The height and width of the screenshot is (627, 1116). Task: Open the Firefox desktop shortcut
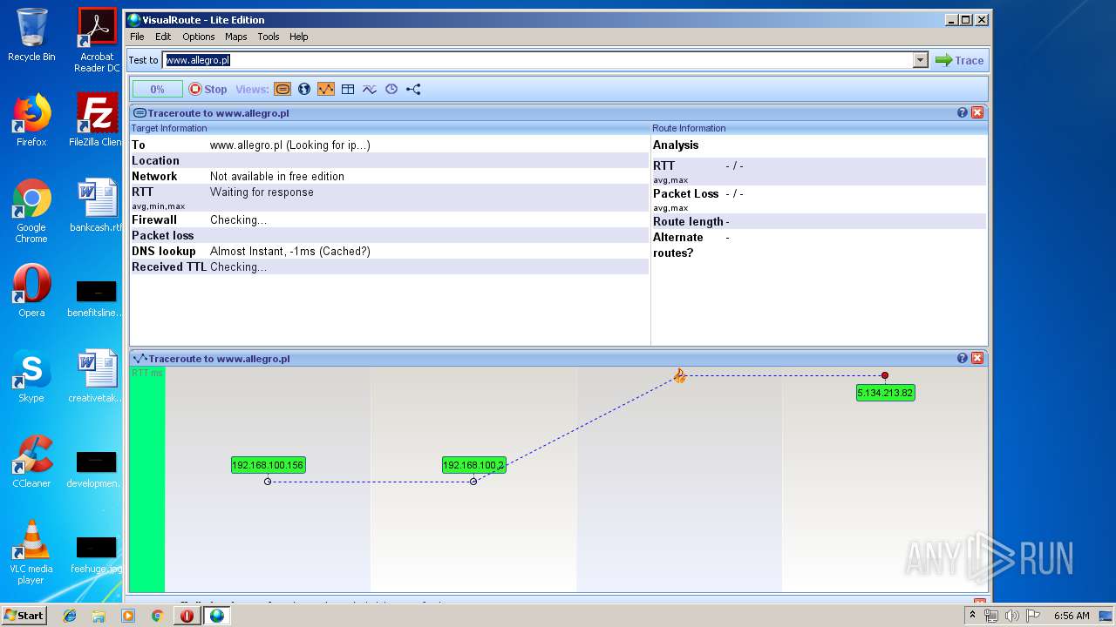pos(31,120)
